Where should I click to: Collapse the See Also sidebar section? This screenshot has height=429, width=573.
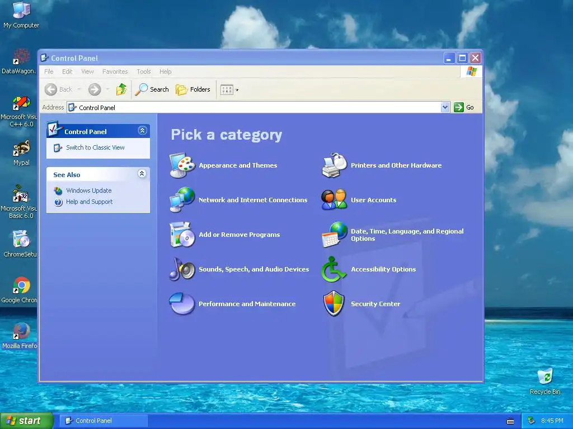pos(142,174)
